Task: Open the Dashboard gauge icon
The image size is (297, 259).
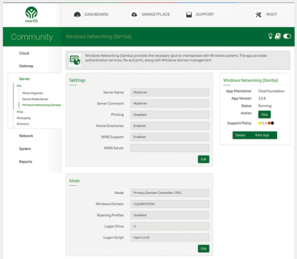Action: (x=77, y=14)
